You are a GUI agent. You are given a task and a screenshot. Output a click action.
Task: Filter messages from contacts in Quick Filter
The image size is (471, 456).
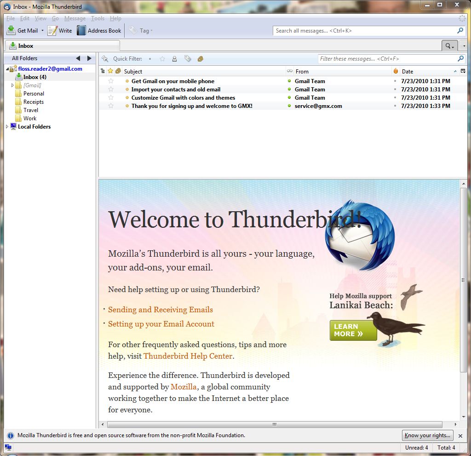(x=174, y=59)
